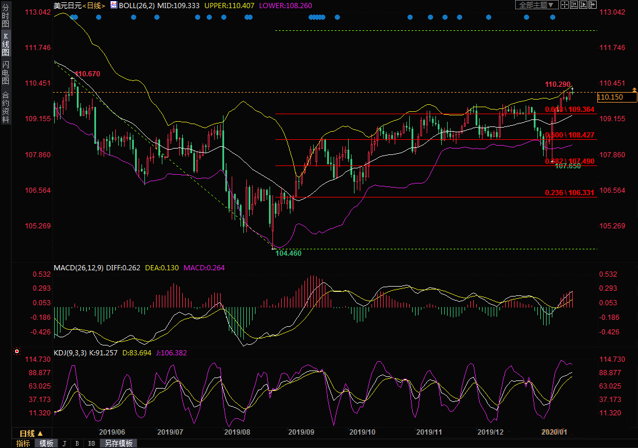Select the 指标 indicators tab
This screenshot has width=638, height=448.
(23, 443)
